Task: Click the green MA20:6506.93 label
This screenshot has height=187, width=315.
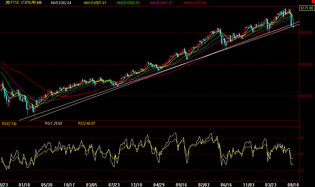Action: [x=128, y=3]
